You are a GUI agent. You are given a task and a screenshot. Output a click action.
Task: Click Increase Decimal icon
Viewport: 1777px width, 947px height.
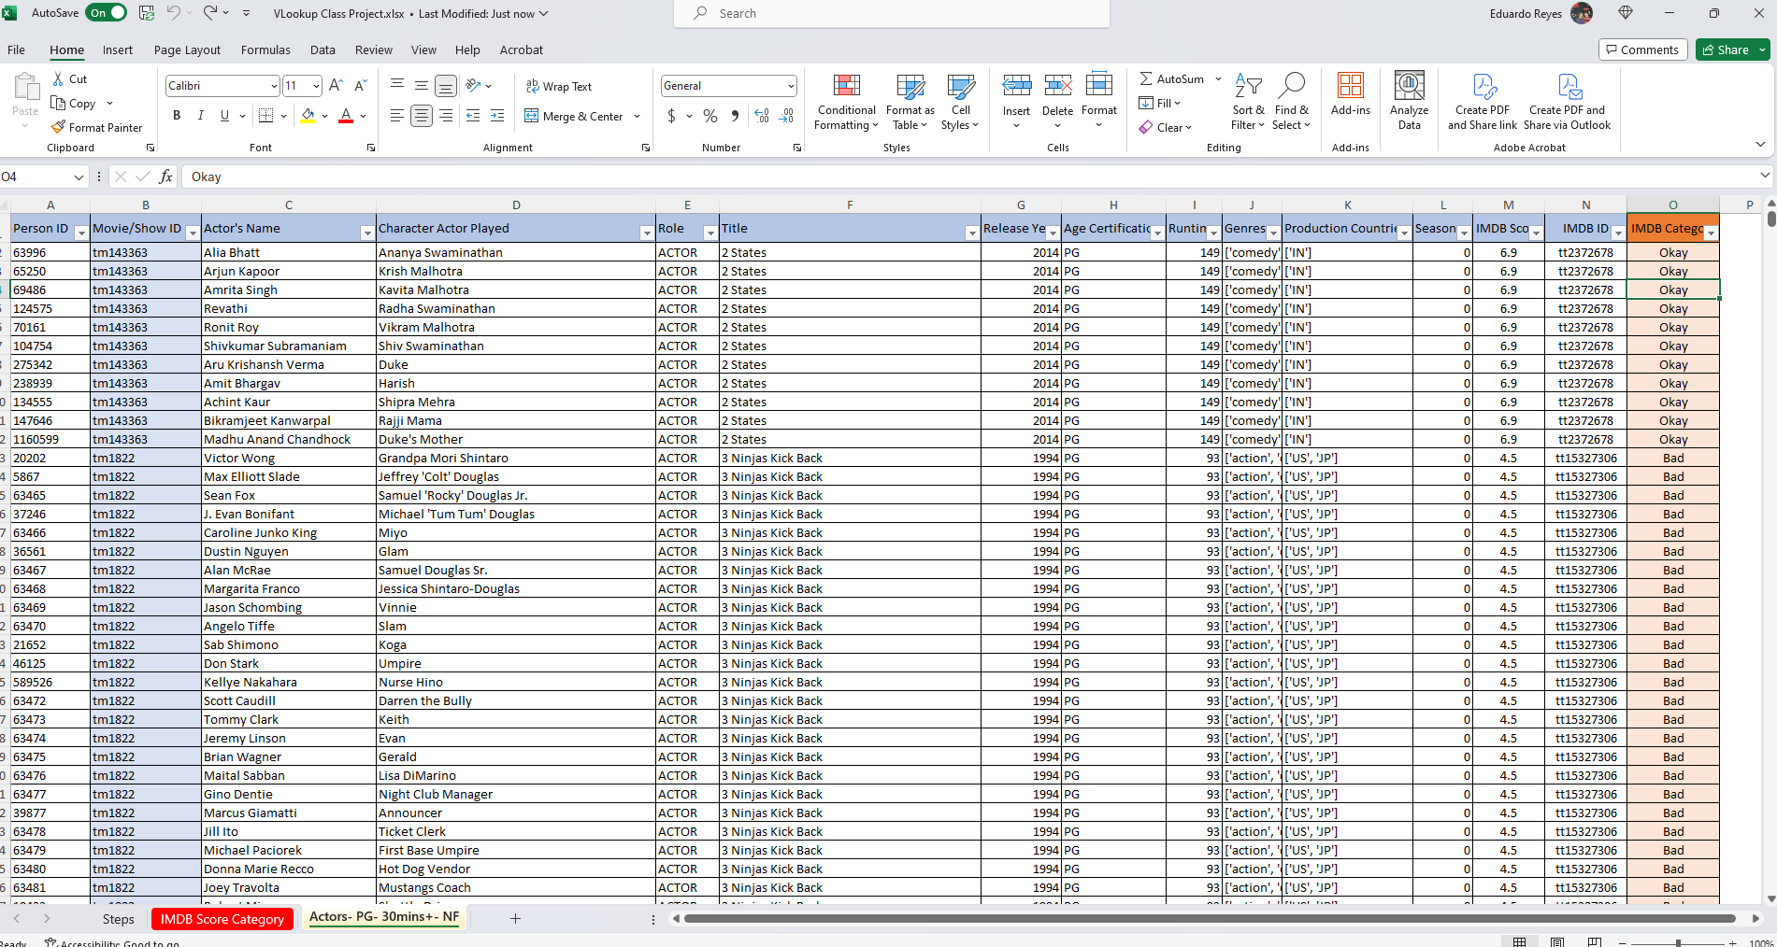click(762, 116)
